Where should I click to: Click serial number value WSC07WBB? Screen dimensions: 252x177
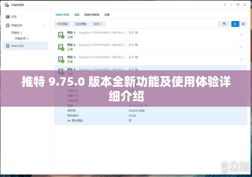coord(136,111)
